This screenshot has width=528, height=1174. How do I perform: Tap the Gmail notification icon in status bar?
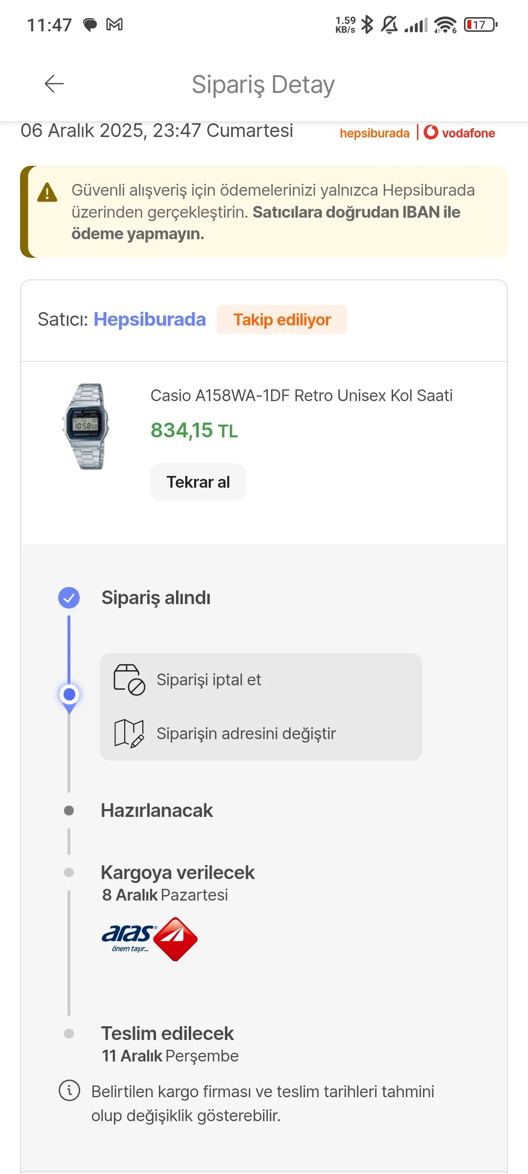[114, 24]
